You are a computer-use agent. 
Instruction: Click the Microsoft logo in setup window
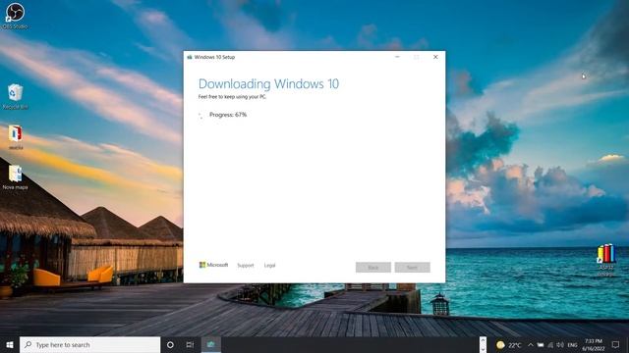(213, 265)
